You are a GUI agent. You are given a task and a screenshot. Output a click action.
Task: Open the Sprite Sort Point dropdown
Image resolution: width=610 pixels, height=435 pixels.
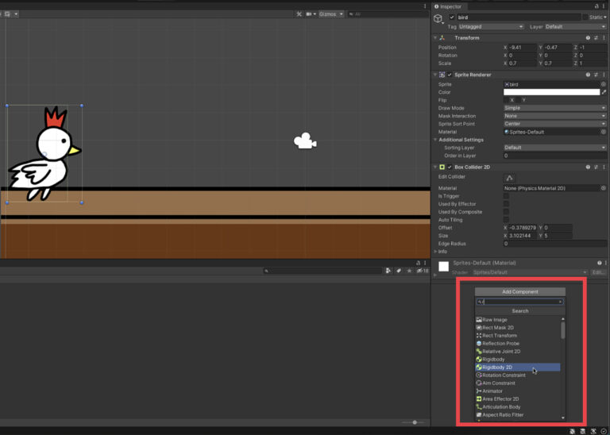click(555, 124)
